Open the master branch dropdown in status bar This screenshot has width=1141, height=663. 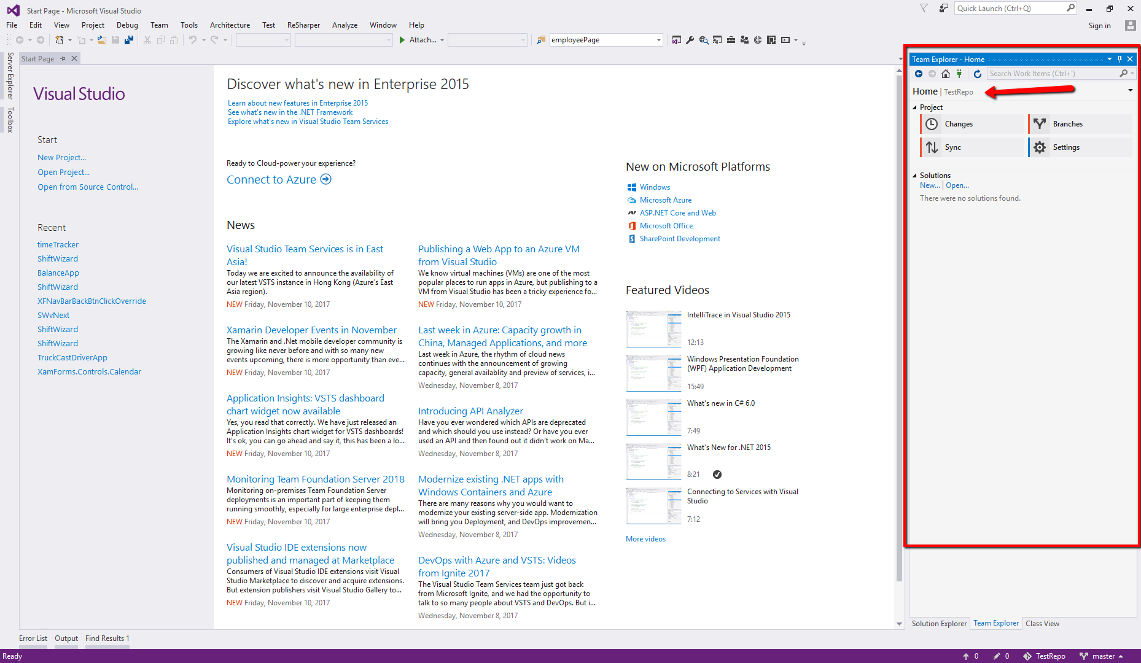1103,656
